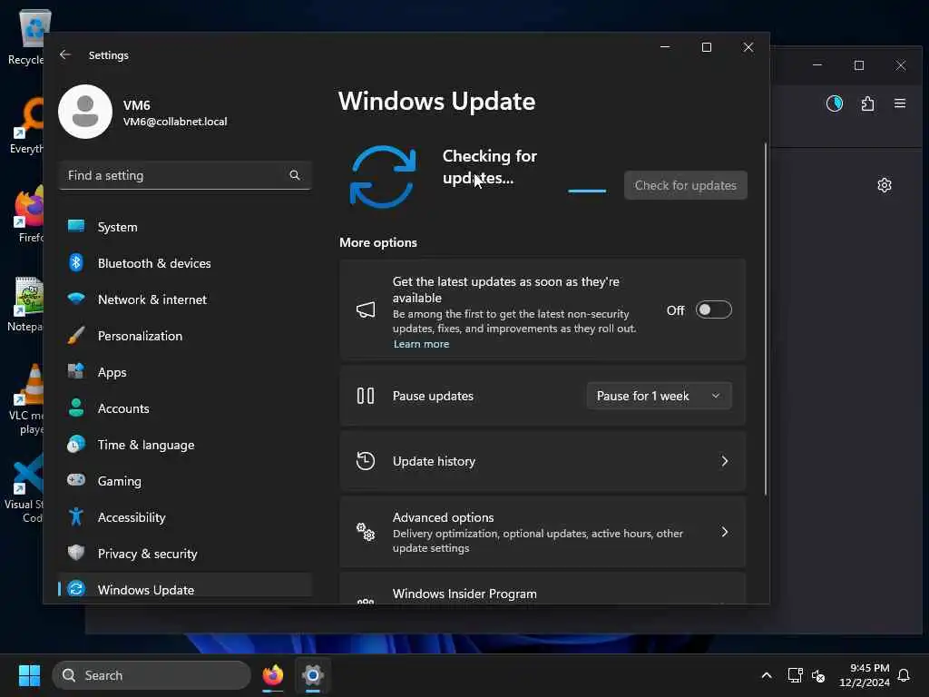Click the round profile icon in Firefox toolbar
The image size is (929, 697).
(x=835, y=103)
